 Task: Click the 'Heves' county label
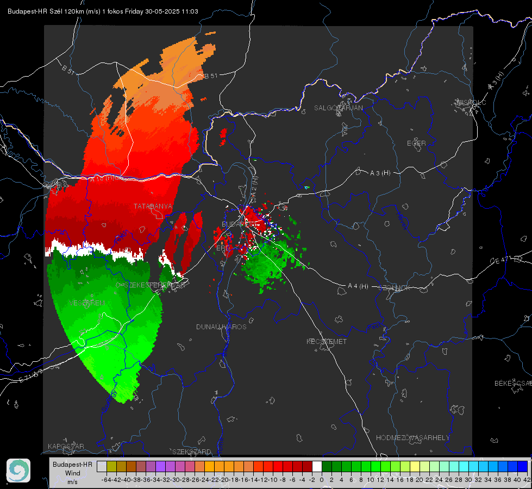click(402, 221)
